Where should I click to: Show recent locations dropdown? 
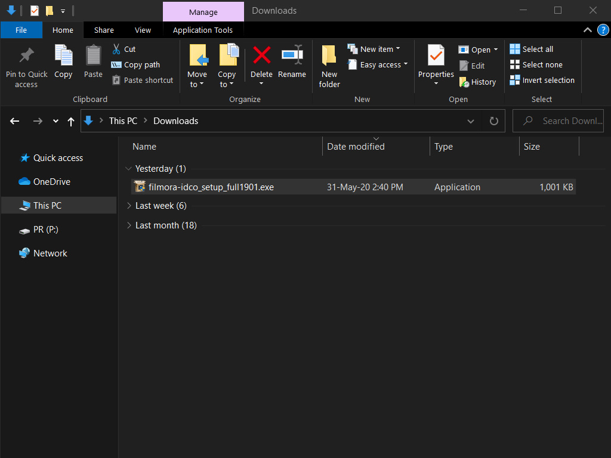click(x=55, y=121)
